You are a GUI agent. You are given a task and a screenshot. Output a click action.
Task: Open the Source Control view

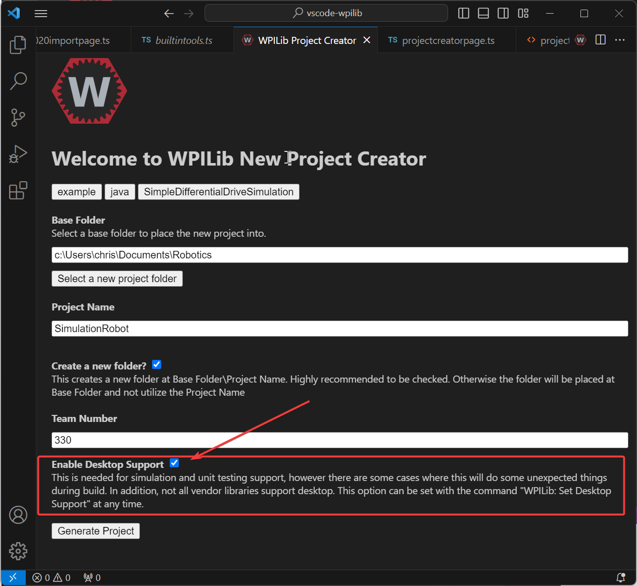[x=18, y=117]
